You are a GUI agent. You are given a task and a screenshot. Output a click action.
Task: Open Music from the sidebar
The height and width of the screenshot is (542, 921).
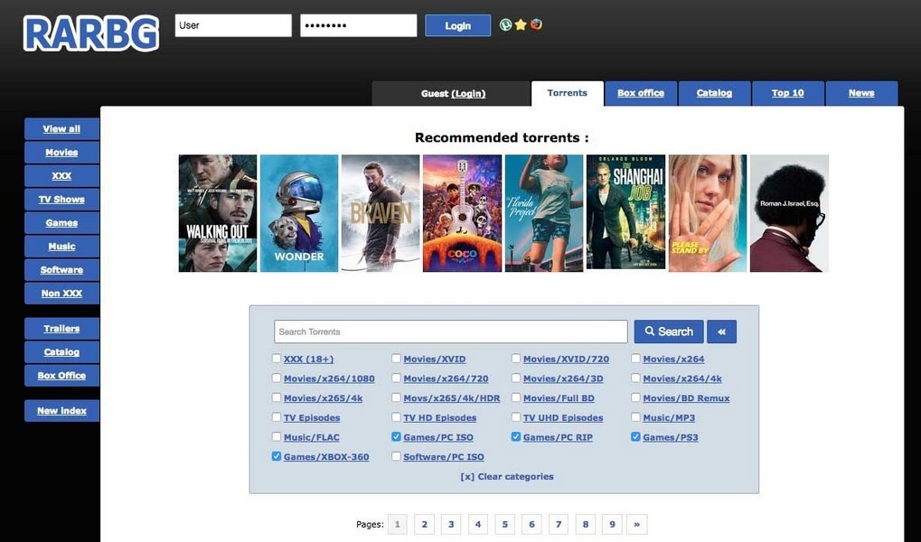click(61, 247)
